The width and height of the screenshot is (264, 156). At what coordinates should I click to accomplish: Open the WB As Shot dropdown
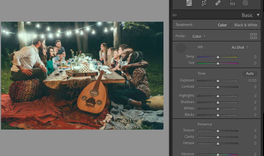[x=240, y=47]
